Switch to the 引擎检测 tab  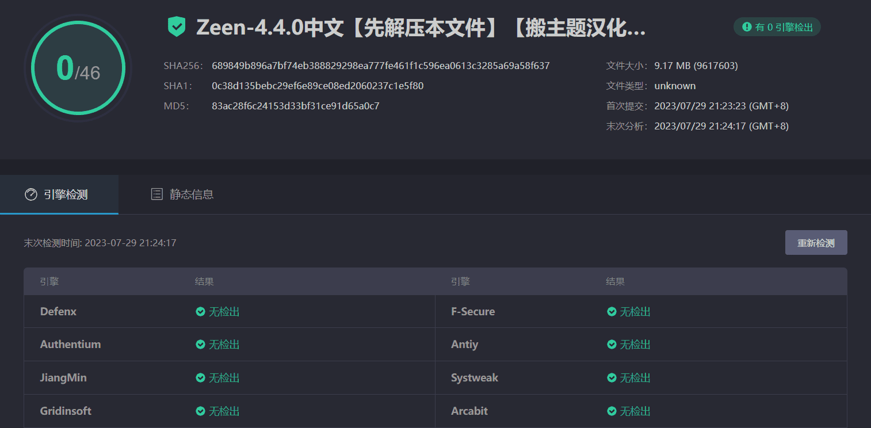(x=59, y=194)
